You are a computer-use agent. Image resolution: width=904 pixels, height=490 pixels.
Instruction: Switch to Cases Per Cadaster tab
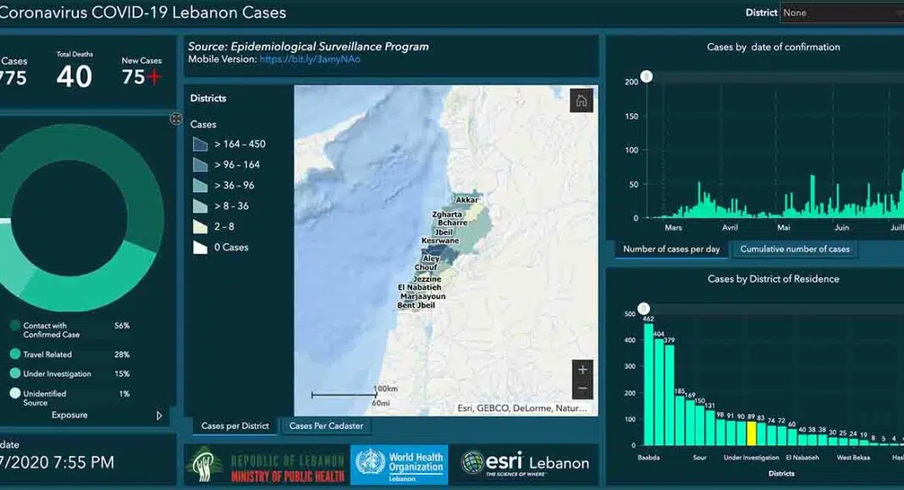pyautogui.click(x=326, y=427)
